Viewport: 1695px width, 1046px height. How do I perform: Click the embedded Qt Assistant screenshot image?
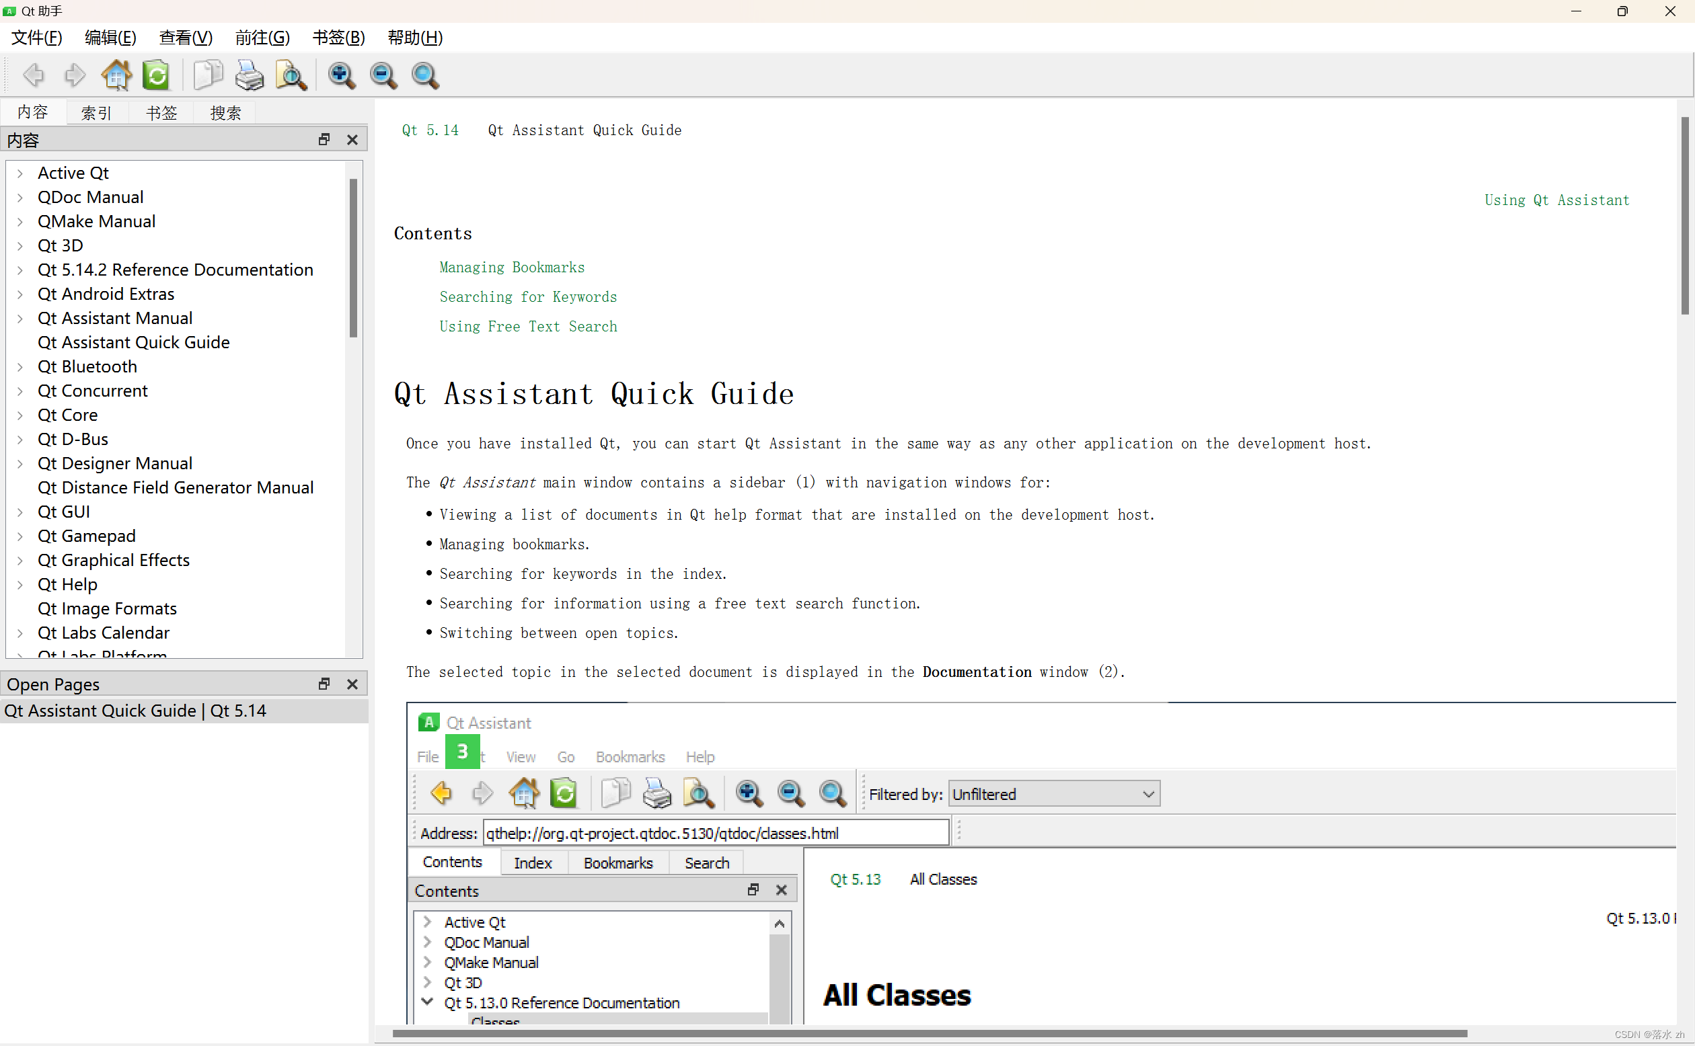pos(1041,862)
